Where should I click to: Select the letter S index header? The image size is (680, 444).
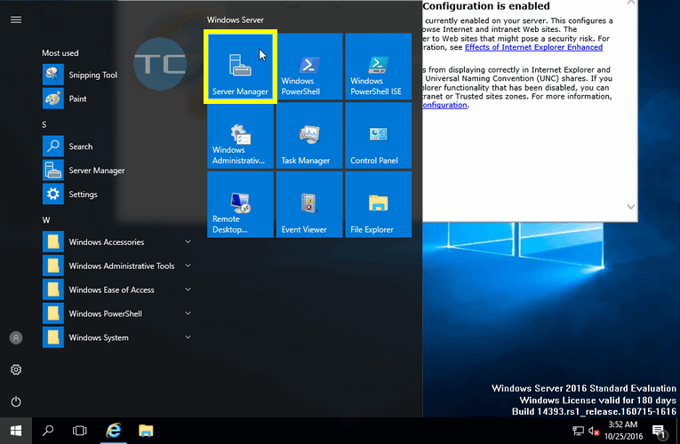tap(44, 124)
